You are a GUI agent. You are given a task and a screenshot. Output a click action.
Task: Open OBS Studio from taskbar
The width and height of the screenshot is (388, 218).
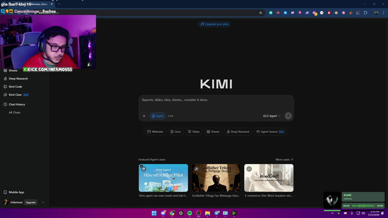(x=199, y=213)
